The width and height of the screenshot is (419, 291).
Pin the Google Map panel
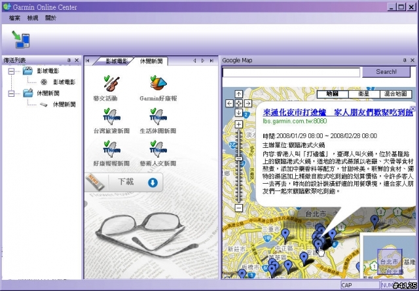405,60
